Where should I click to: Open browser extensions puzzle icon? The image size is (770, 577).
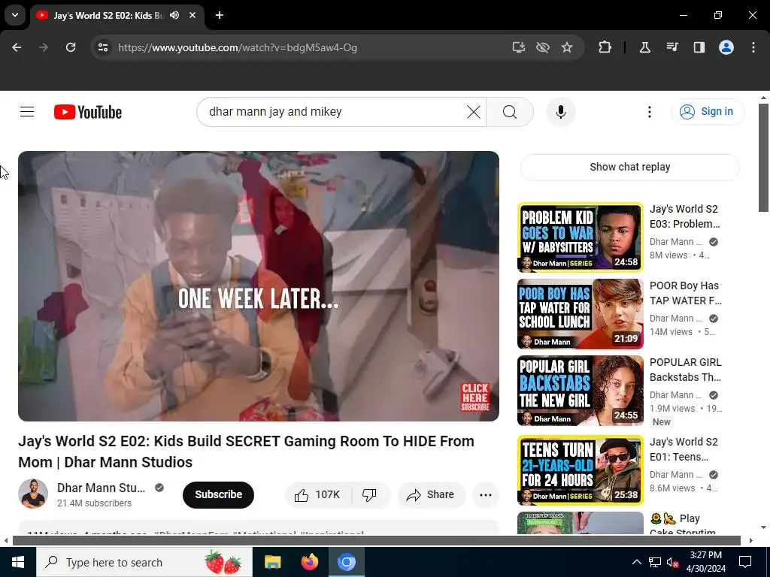[x=605, y=47]
